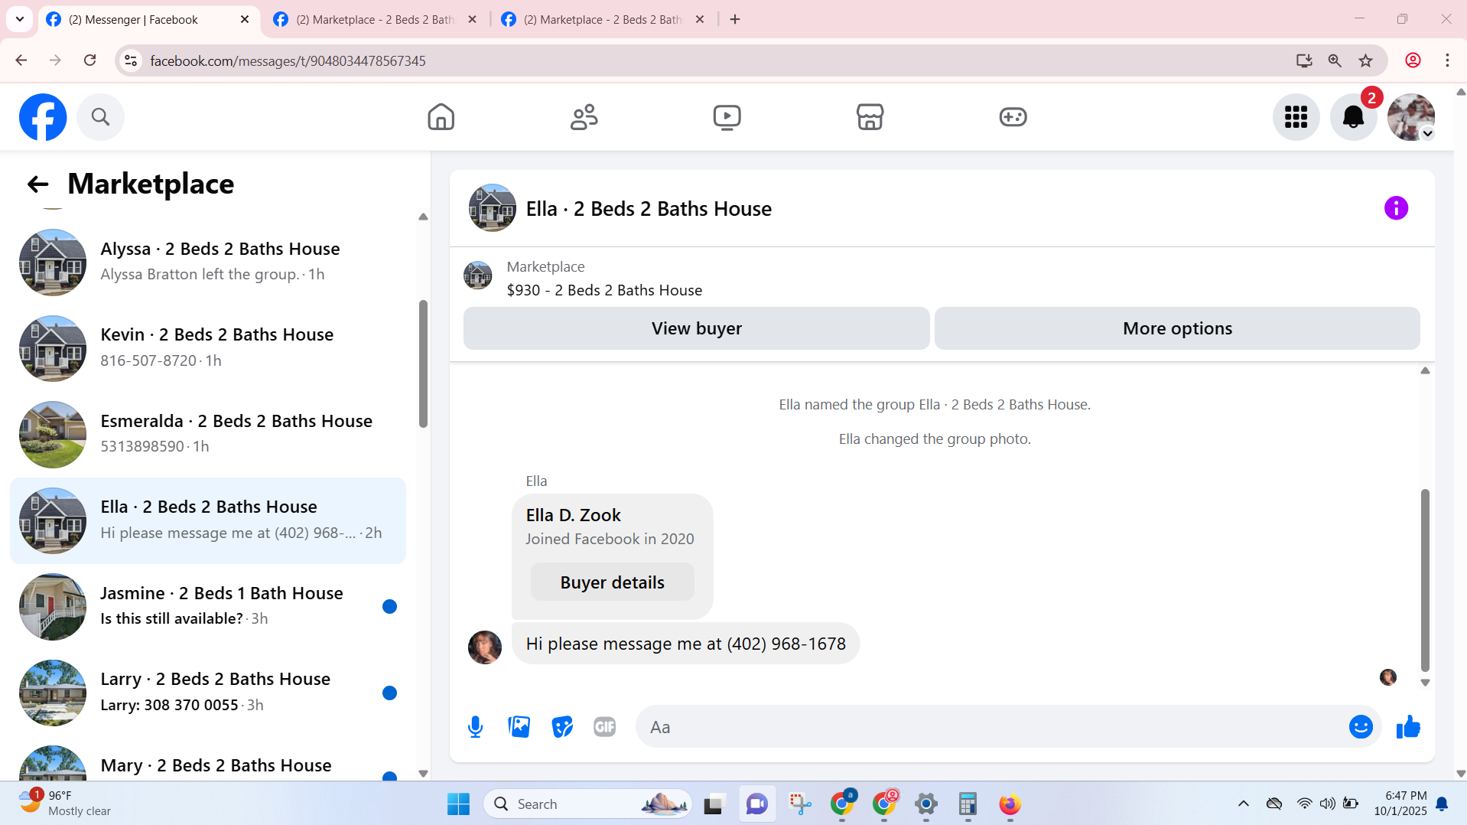The image size is (1467, 825).
Task: Choose a GIF icon
Action: pos(605,727)
